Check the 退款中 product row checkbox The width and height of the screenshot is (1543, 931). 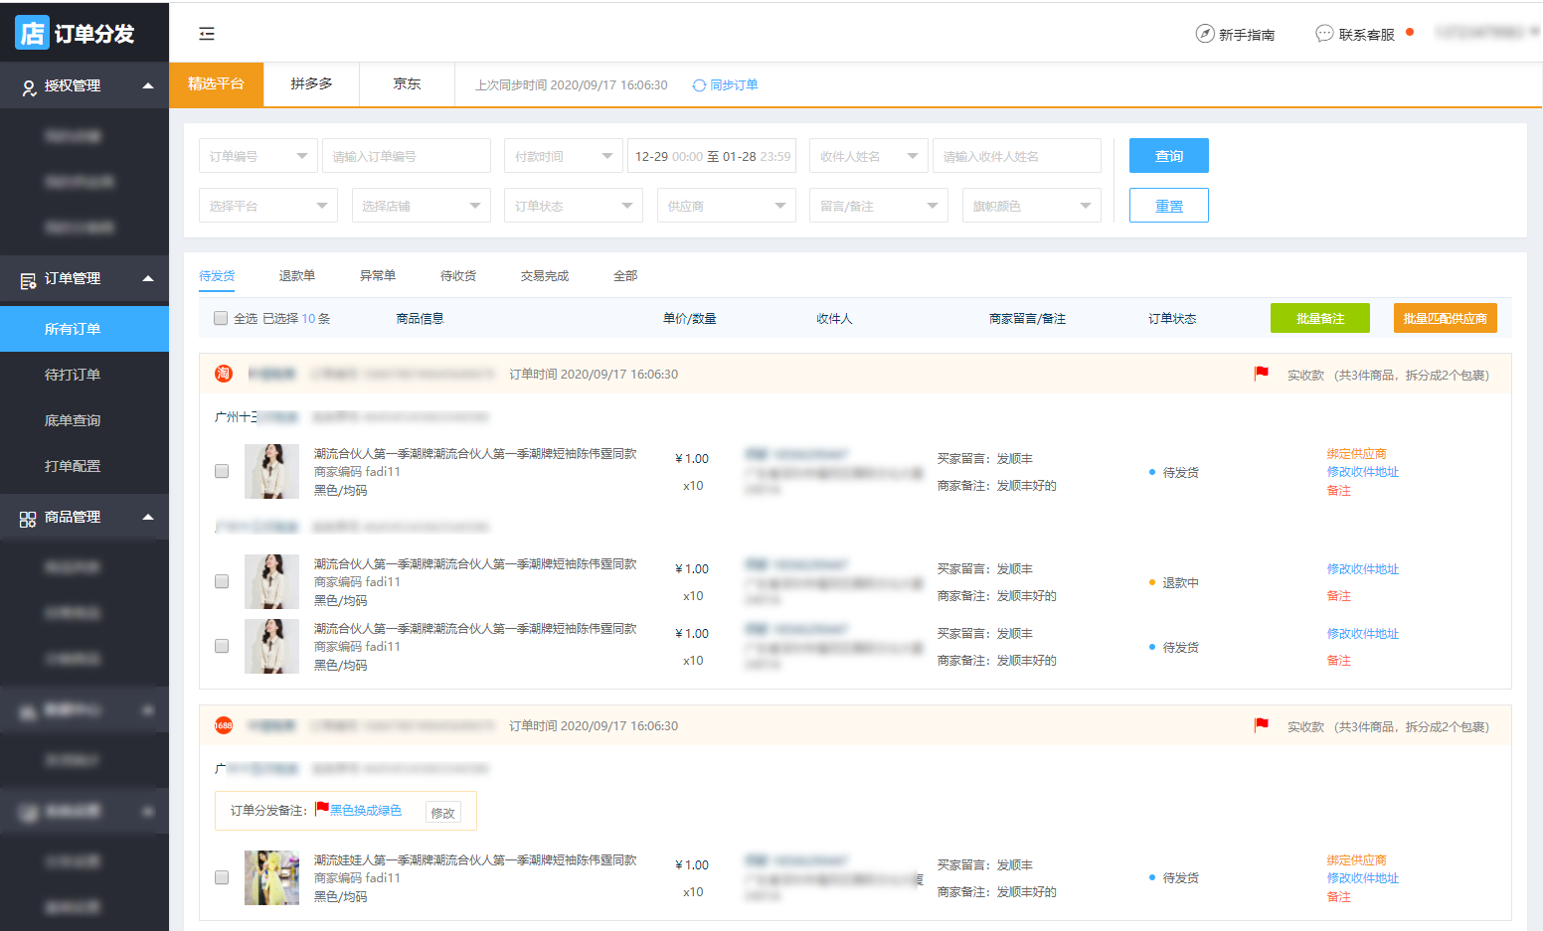click(x=222, y=581)
